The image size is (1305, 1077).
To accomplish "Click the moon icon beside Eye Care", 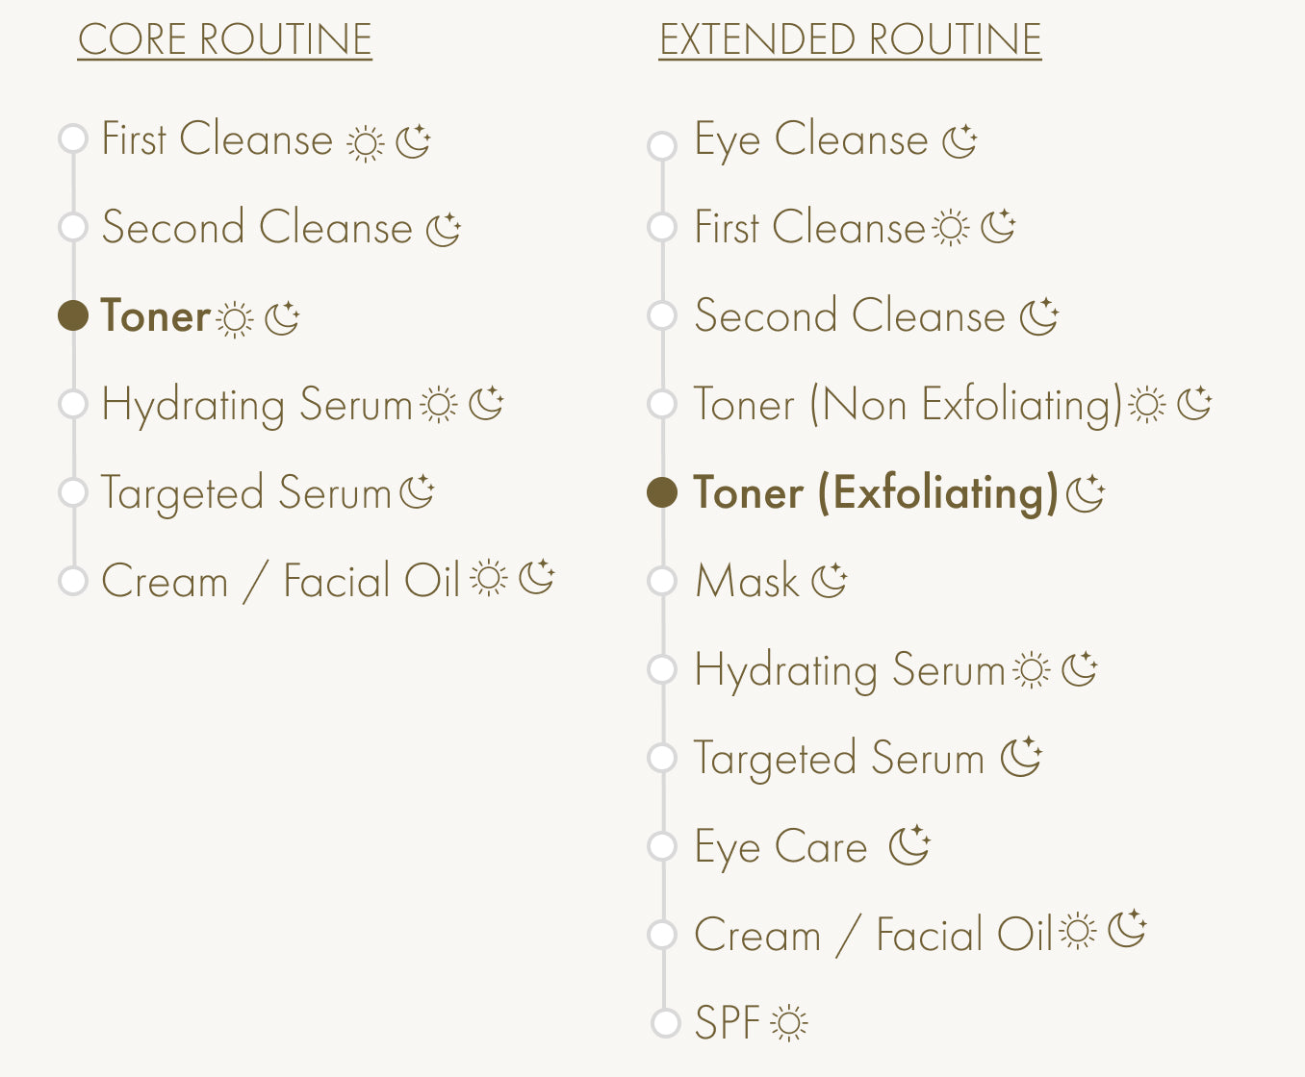I will pyautogui.click(x=910, y=845).
